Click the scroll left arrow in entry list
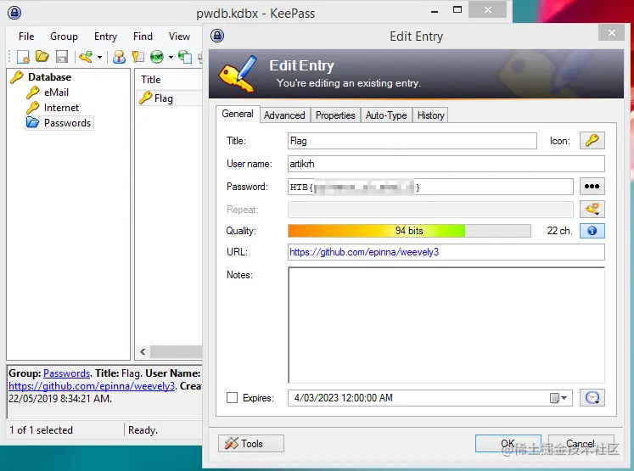The height and width of the screenshot is (471, 634). click(x=143, y=351)
